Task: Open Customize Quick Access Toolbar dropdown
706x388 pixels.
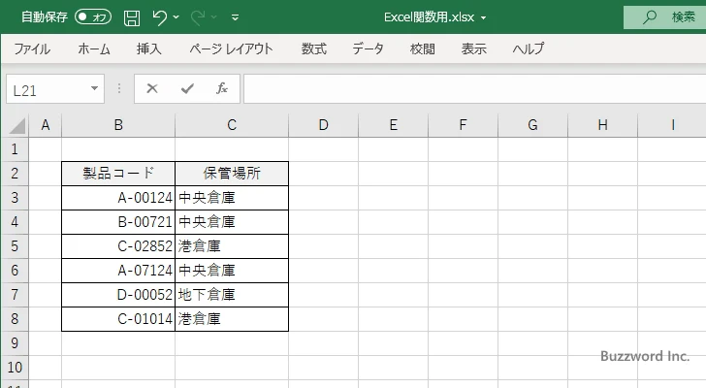Action: [235, 17]
